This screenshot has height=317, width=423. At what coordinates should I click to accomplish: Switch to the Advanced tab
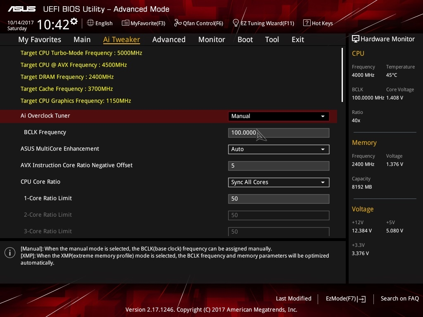[169, 40]
